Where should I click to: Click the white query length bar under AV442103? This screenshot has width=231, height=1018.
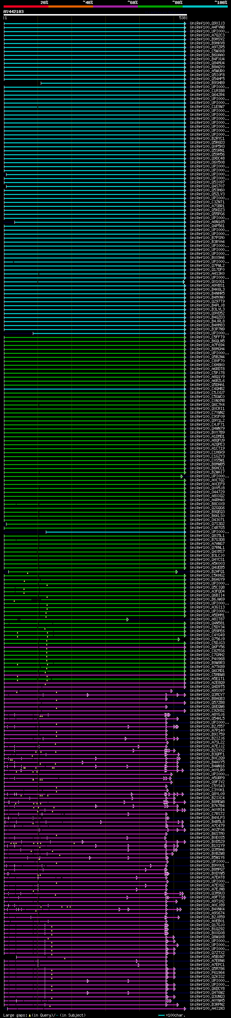[x=95, y=14]
